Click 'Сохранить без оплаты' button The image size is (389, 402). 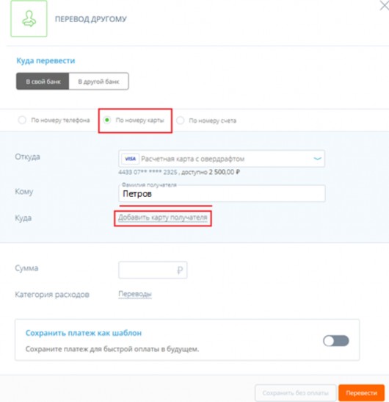(295, 392)
